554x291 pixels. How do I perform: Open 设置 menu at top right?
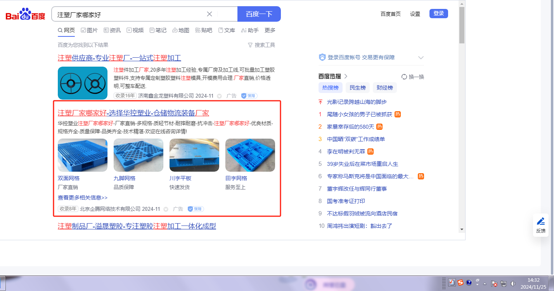pyautogui.click(x=415, y=14)
